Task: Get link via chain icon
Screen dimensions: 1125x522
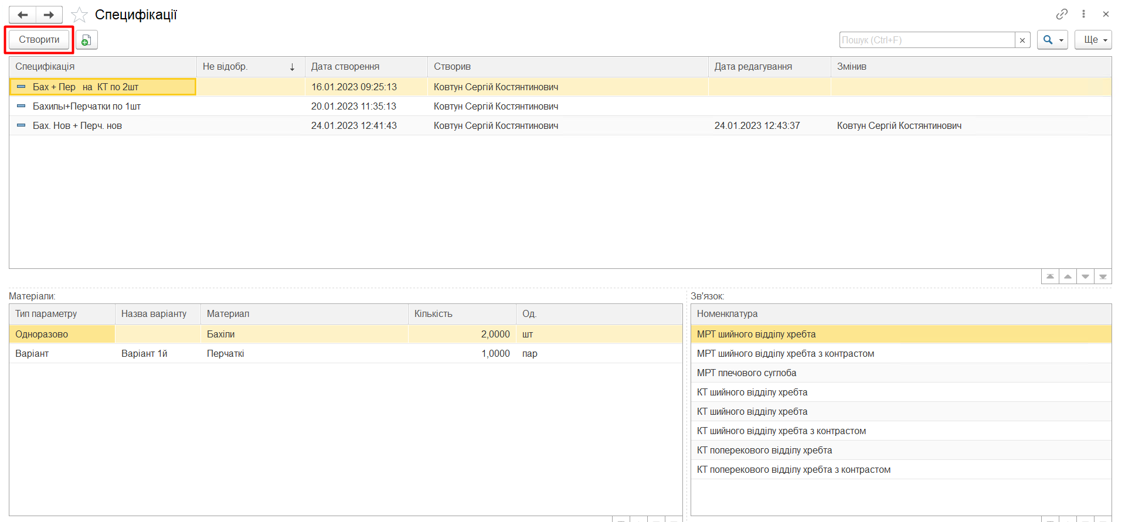Action: click(1062, 14)
